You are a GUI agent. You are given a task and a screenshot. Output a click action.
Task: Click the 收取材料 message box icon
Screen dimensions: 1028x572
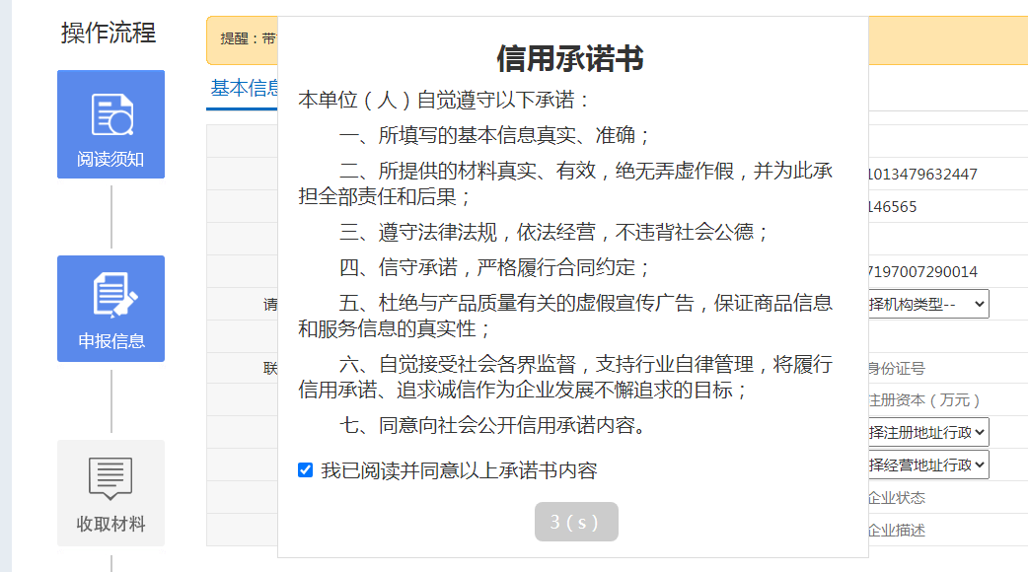click(x=110, y=478)
